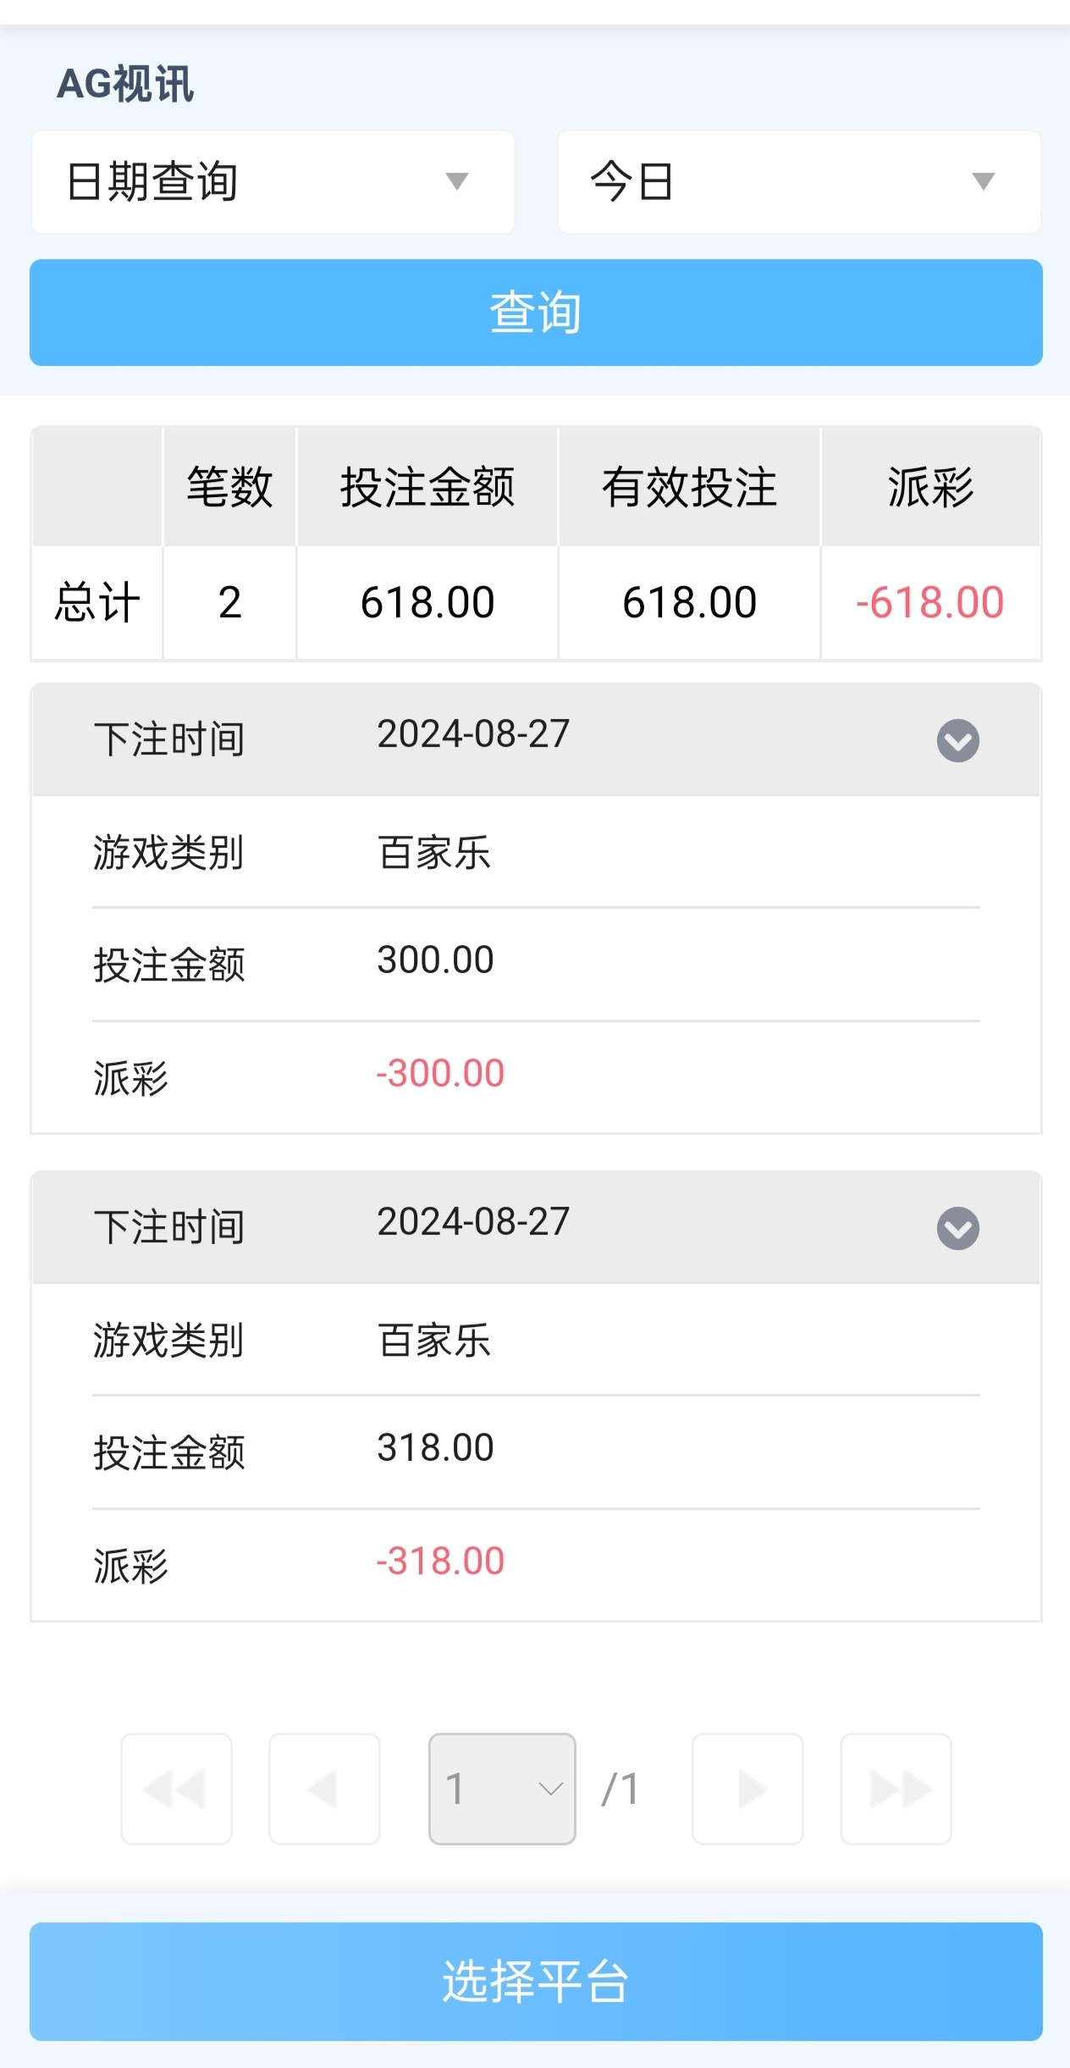The width and height of the screenshot is (1070, 2068).
Task: Tap the -618.00 total payout value
Action: click(x=929, y=603)
